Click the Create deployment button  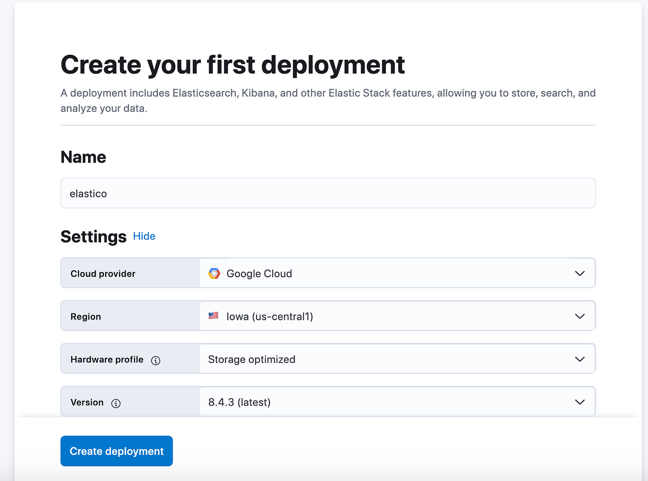117,451
